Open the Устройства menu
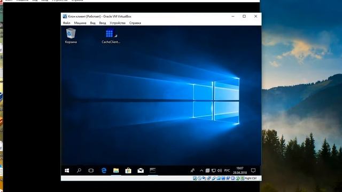The width and height of the screenshot is (342, 192). point(118,23)
